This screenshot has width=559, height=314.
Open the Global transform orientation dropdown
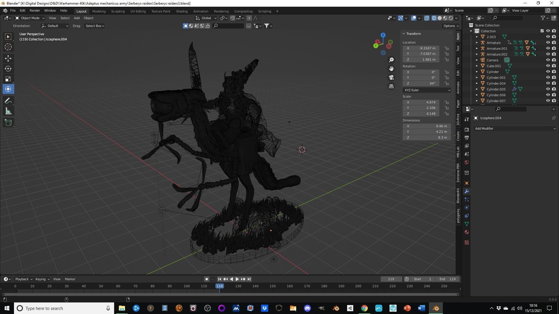(x=206, y=18)
